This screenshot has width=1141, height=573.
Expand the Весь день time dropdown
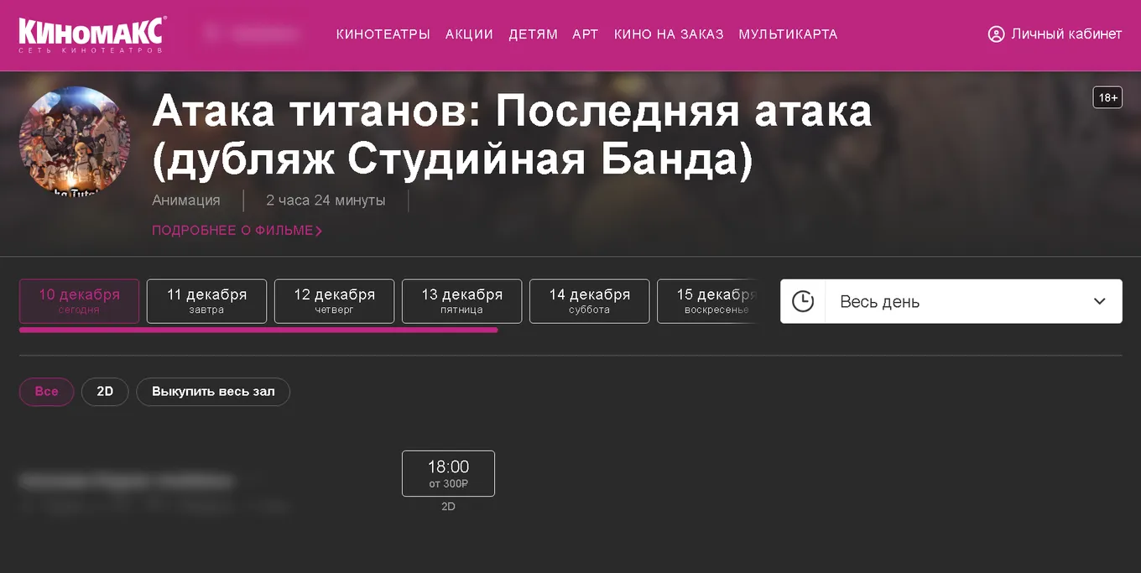tap(951, 301)
